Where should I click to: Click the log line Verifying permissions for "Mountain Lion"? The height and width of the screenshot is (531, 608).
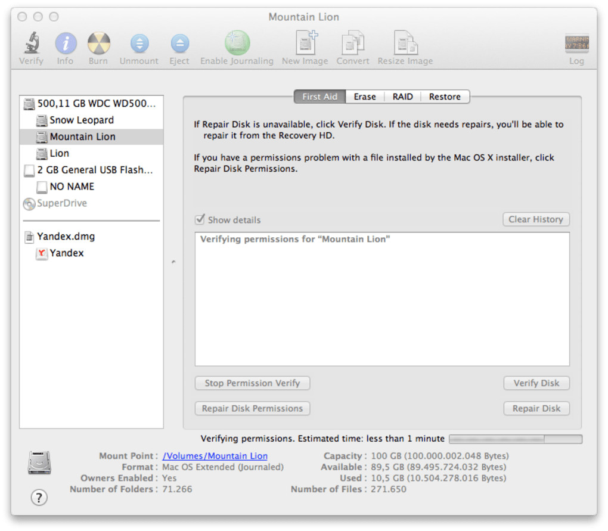[295, 239]
